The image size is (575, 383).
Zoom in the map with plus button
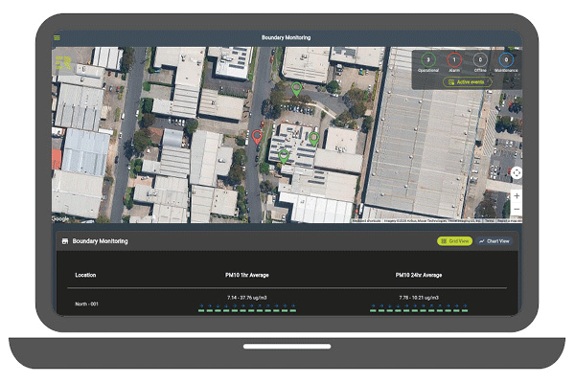pos(517,195)
